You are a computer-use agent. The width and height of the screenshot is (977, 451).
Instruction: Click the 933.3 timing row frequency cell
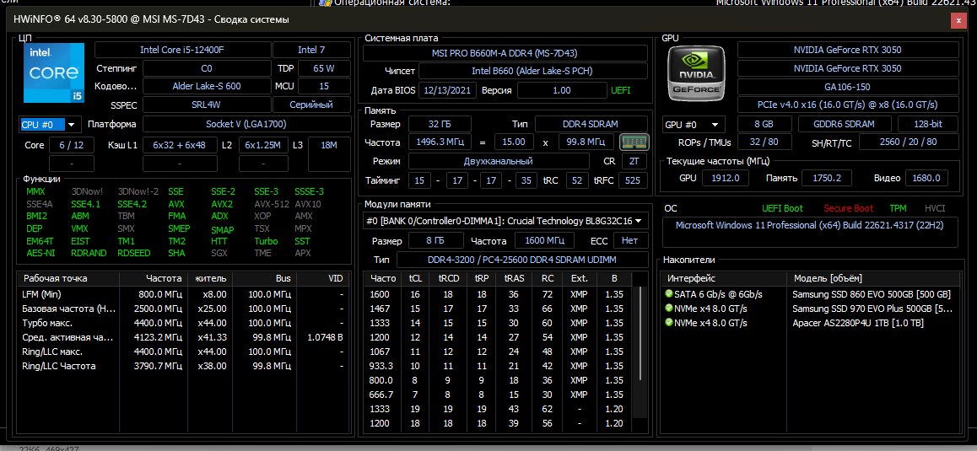coord(381,366)
